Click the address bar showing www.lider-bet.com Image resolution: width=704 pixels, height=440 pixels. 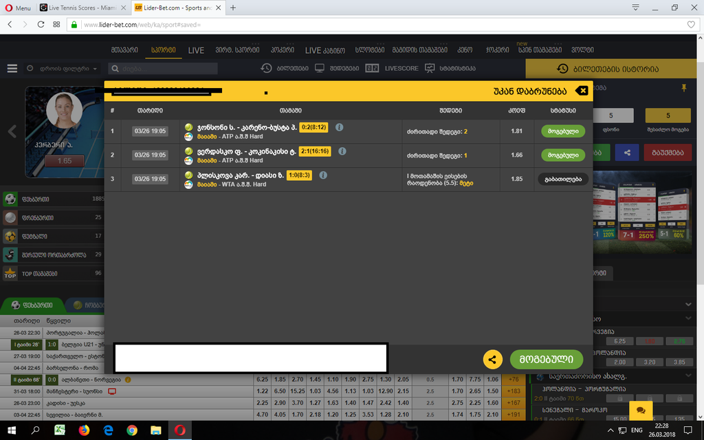[x=382, y=25]
